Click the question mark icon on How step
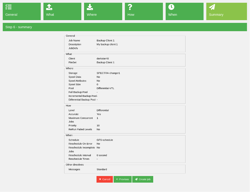 [x=130, y=7]
